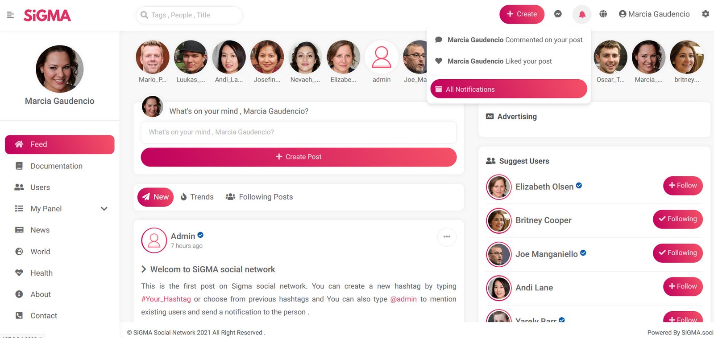The image size is (714, 338).
Task: Click the notification bell icon
Action: tap(582, 14)
